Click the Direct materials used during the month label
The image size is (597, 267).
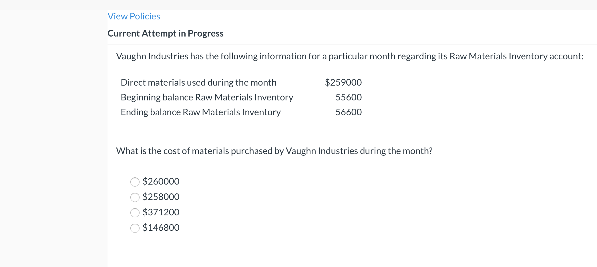coord(199,82)
